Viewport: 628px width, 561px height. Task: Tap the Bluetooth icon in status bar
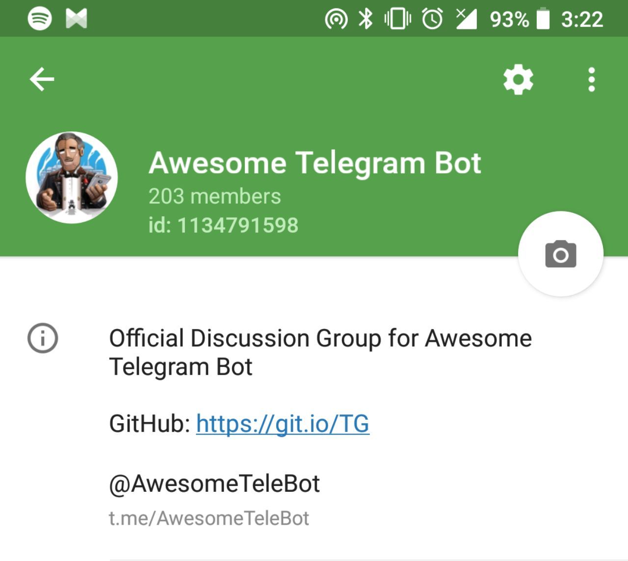(x=366, y=19)
